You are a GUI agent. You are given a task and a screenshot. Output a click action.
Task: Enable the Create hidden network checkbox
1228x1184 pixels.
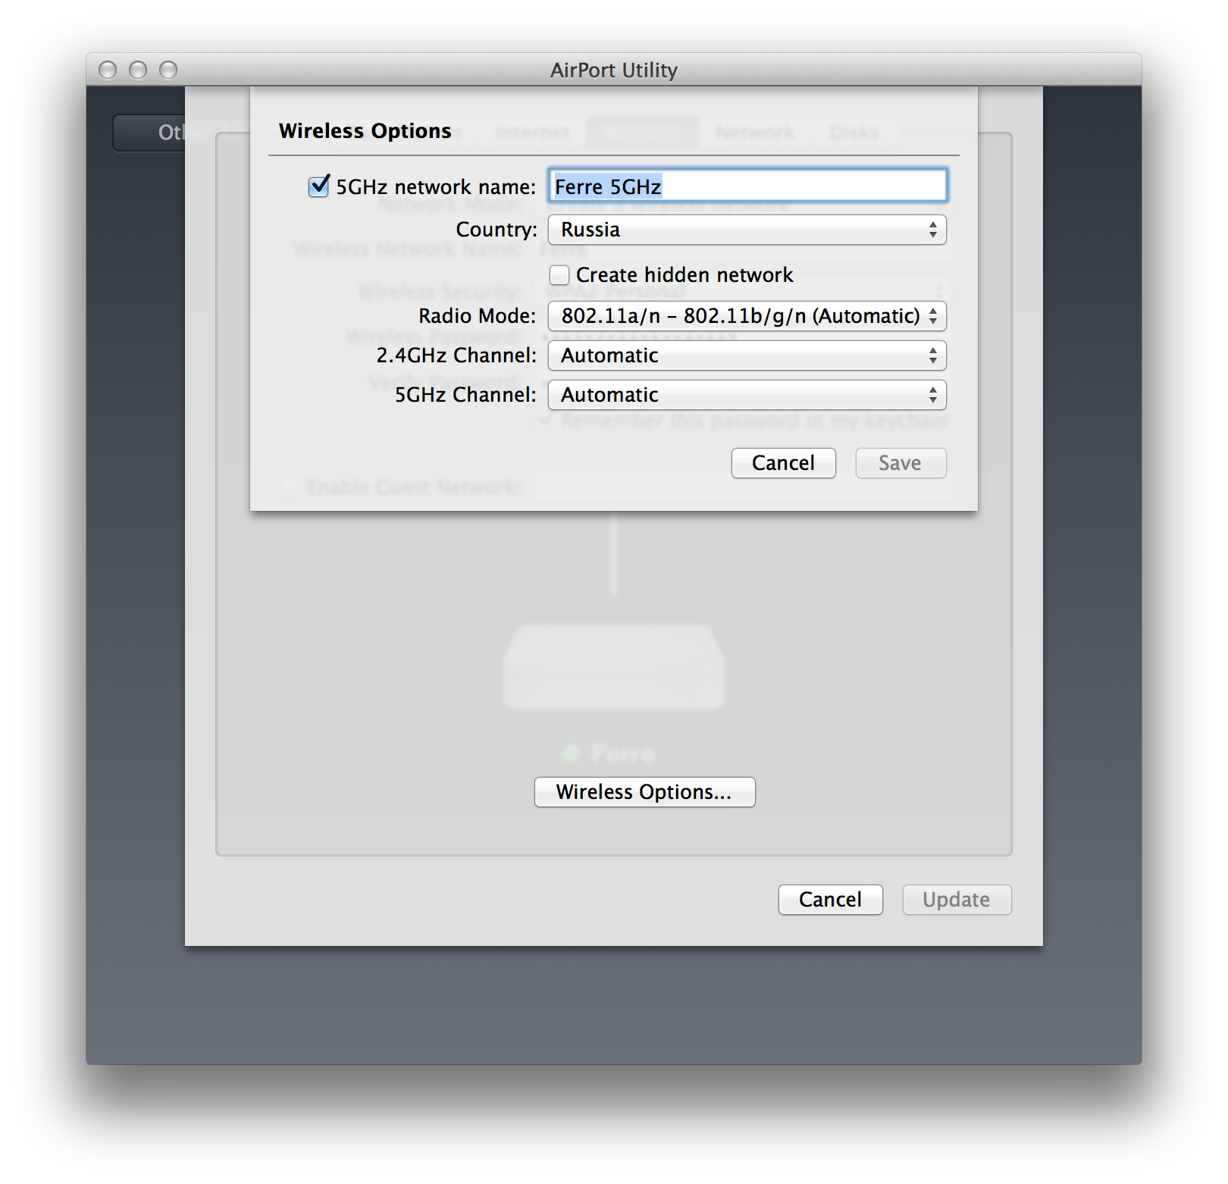tap(559, 274)
